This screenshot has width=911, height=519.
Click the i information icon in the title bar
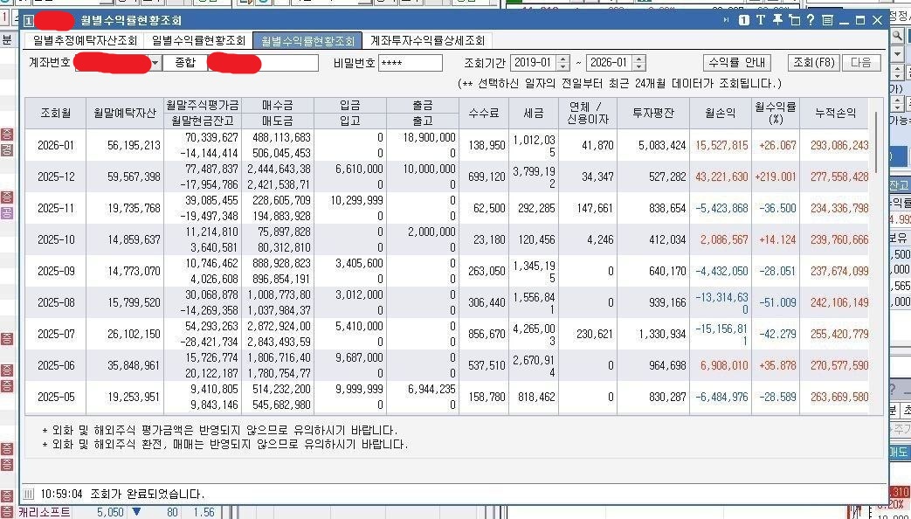[x=744, y=21]
